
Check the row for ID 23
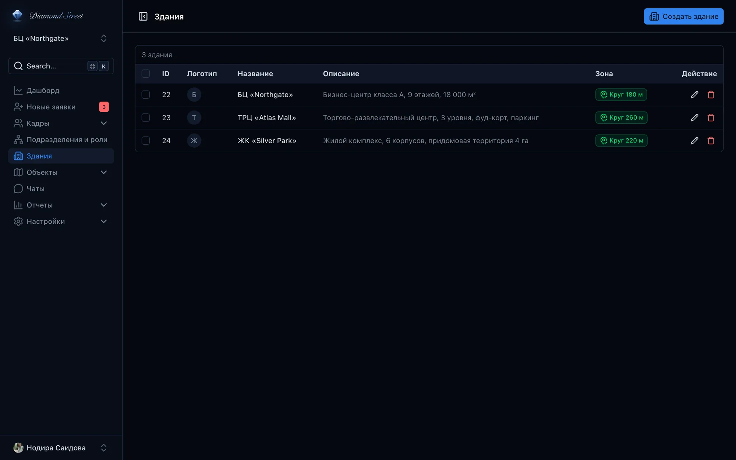click(x=146, y=118)
